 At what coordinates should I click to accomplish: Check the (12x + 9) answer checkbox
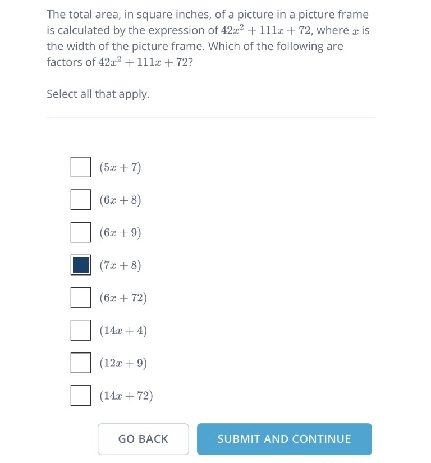(x=80, y=363)
